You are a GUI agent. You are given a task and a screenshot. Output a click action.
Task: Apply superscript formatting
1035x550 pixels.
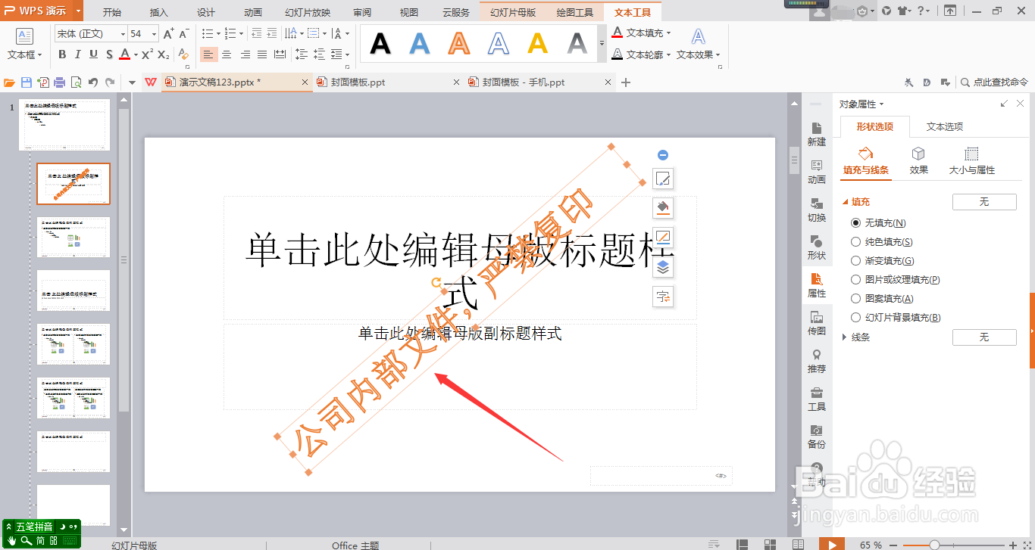(x=148, y=54)
